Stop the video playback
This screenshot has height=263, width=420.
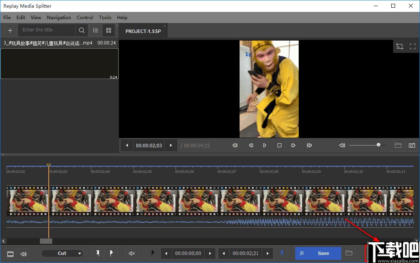pos(279,145)
